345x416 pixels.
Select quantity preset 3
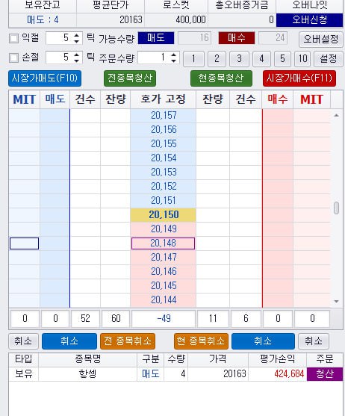(x=239, y=59)
